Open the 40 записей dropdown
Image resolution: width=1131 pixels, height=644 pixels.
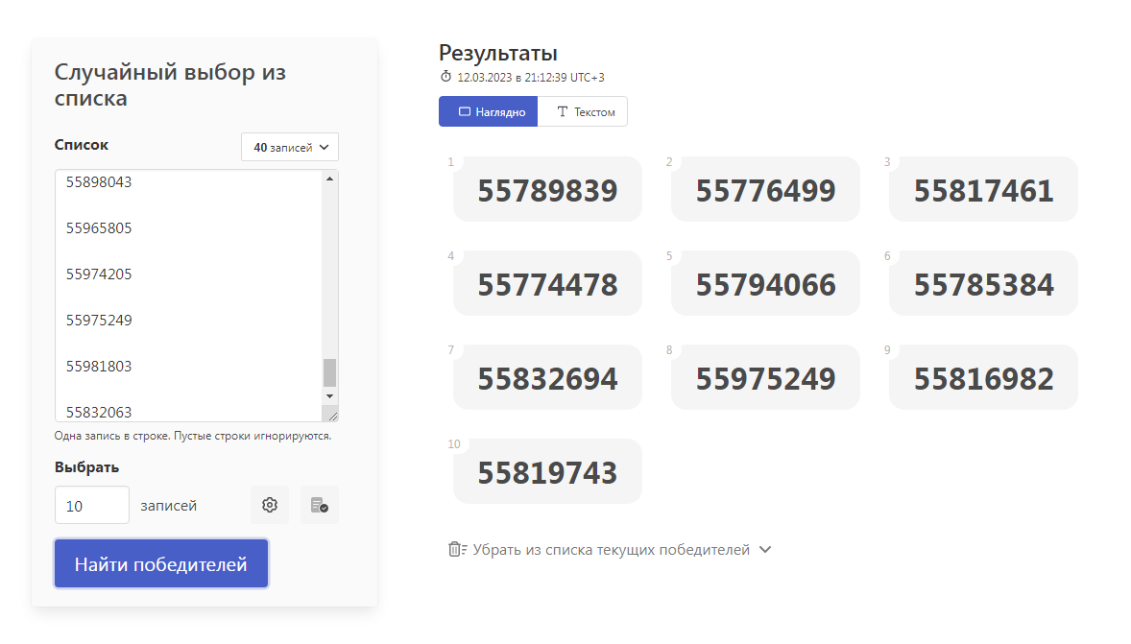[x=290, y=148]
